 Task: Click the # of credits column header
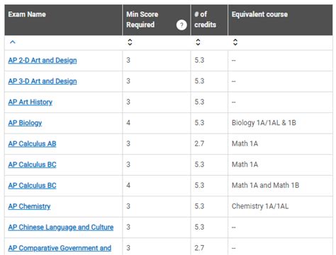(209, 20)
